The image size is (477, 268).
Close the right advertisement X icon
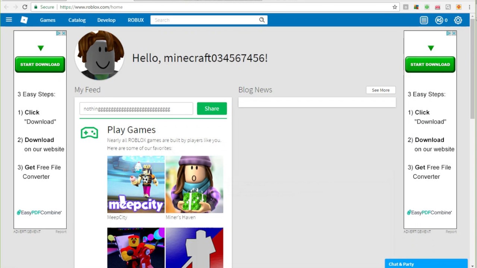tap(454, 33)
